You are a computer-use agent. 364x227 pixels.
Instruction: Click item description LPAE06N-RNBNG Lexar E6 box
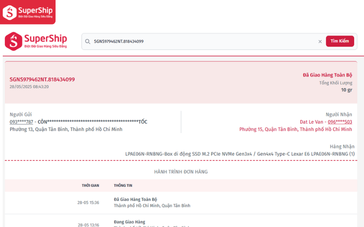[240, 154]
